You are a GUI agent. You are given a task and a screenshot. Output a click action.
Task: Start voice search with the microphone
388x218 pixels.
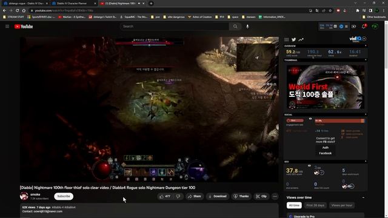247,27
